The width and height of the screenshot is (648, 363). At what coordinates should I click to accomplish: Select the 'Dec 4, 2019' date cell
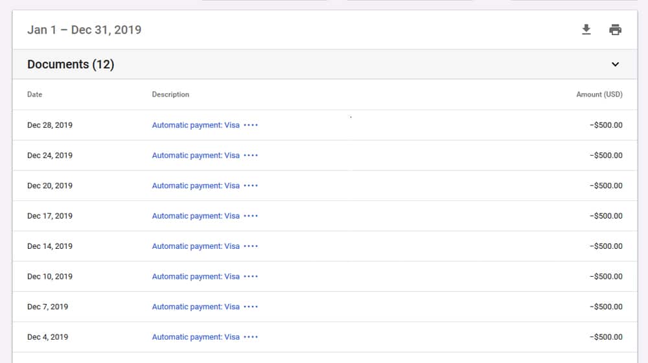[x=47, y=337]
